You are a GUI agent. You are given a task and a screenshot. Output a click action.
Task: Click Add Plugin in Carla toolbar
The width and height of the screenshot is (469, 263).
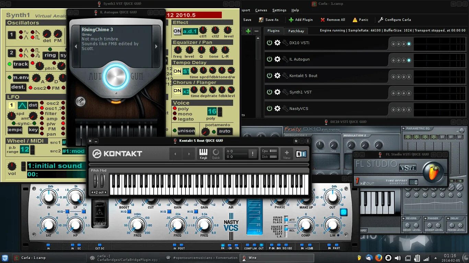click(x=301, y=20)
